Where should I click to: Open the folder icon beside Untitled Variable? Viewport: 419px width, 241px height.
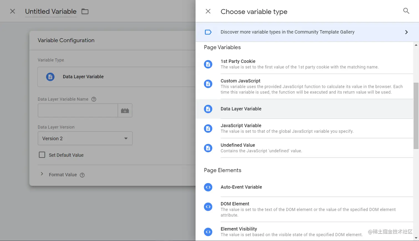coord(85,11)
